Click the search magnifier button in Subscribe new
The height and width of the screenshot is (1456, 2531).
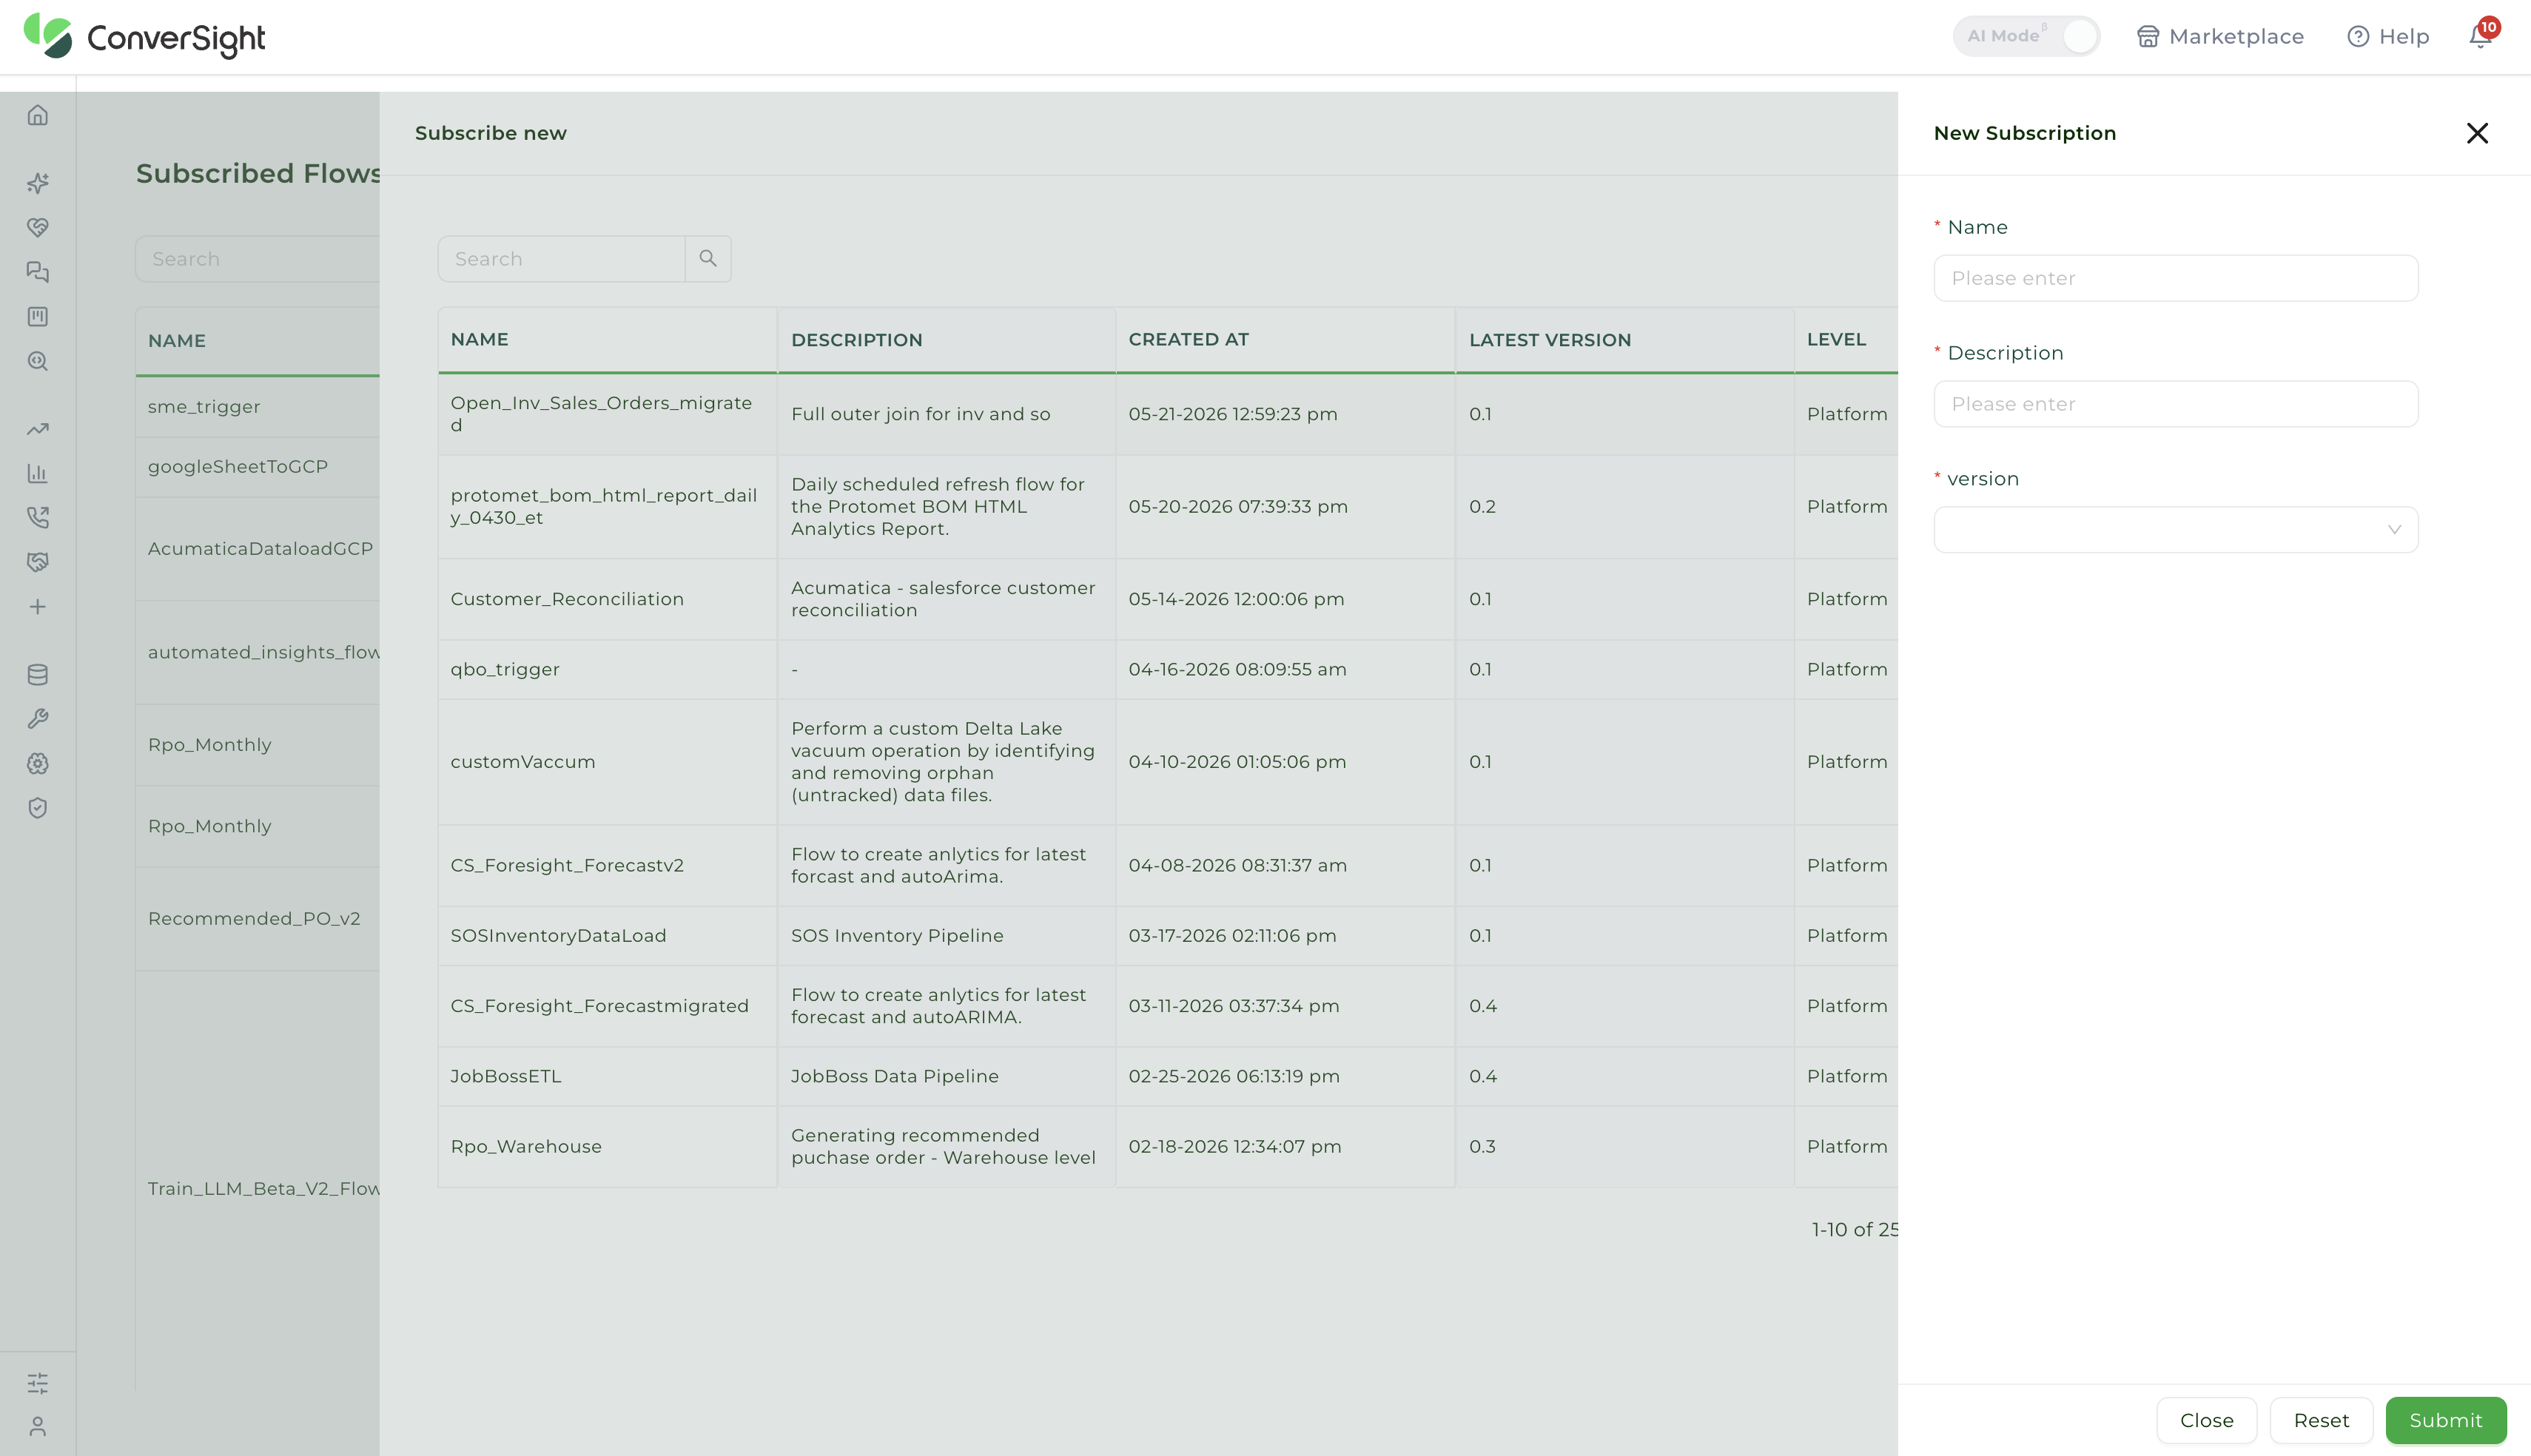pos(708,259)
